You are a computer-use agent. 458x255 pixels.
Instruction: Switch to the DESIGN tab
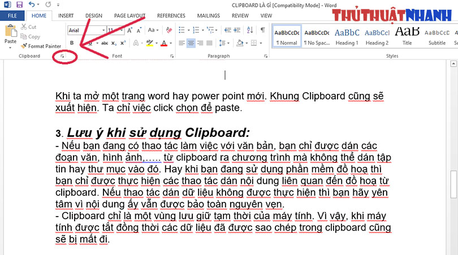(94, 15)
